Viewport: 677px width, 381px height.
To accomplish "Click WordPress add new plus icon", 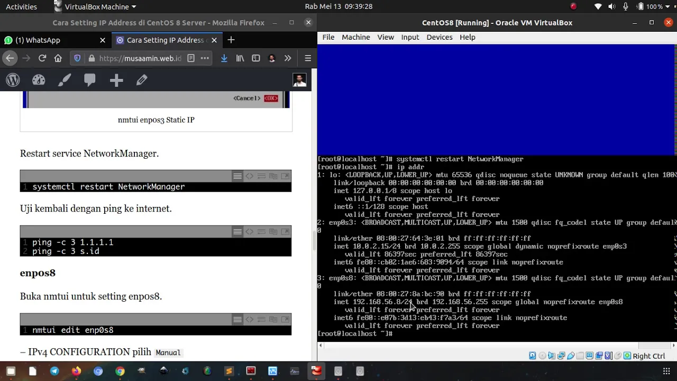I will (116, 80).
